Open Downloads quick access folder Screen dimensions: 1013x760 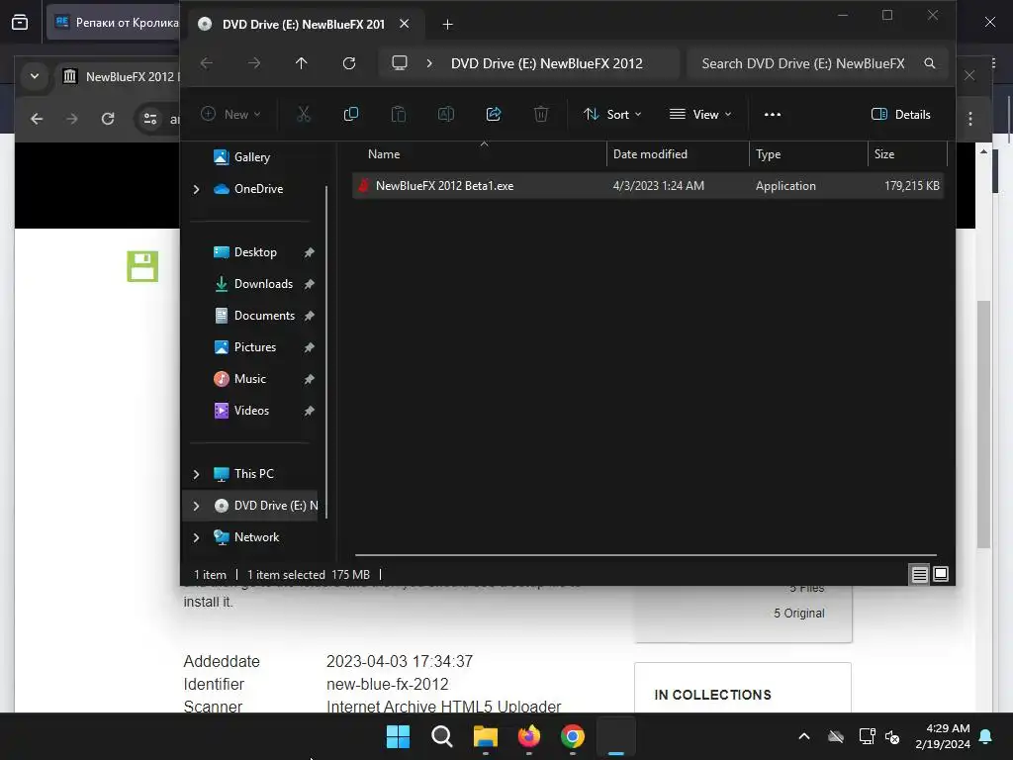click(263, 284)
